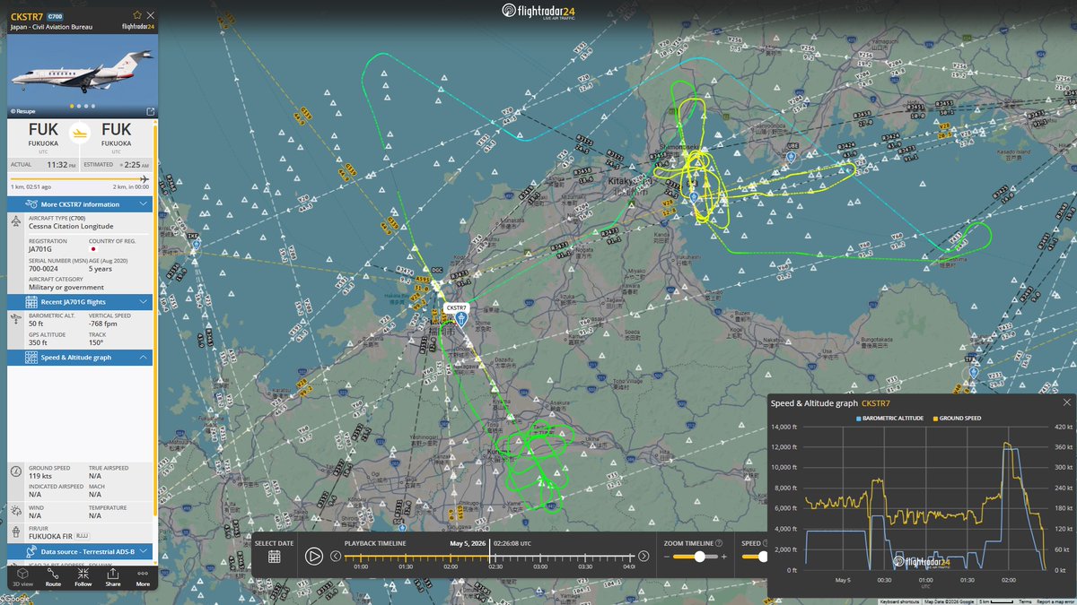Open the Zoom Timeline help icon

point(719,543)
